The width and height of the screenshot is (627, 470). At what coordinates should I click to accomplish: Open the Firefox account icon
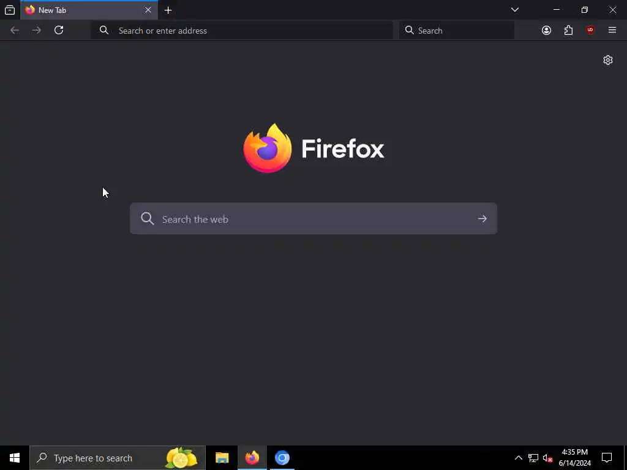546,31
